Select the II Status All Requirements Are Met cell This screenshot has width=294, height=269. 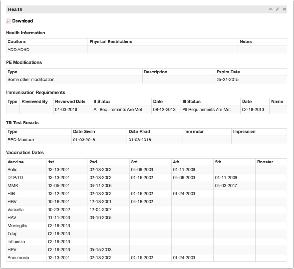point(122,110)
